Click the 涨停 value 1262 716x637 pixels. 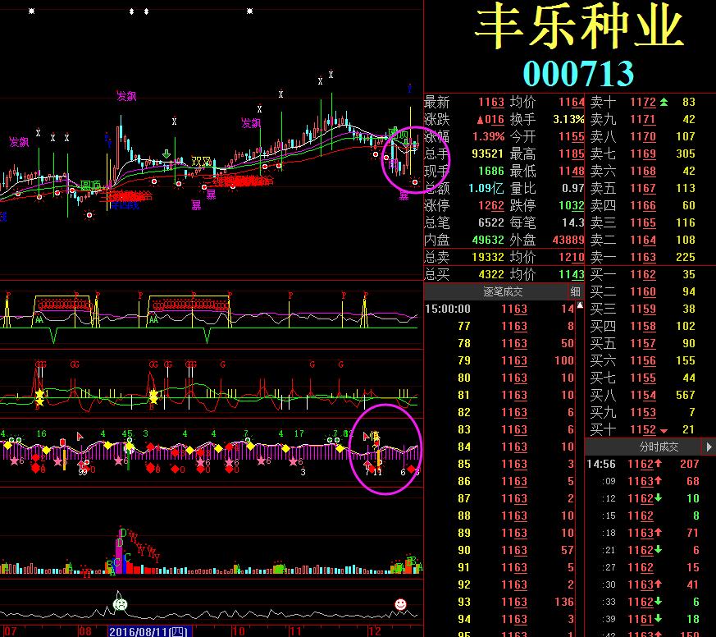coord(491,206)
